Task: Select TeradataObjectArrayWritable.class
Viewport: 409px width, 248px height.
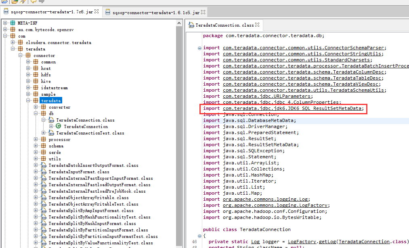Action: tap(89, 198)
